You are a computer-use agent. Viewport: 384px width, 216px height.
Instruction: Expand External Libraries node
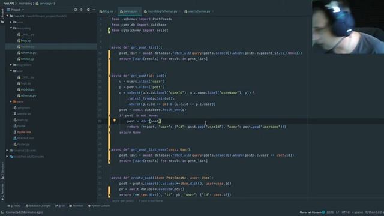click(x=7, y=151)
